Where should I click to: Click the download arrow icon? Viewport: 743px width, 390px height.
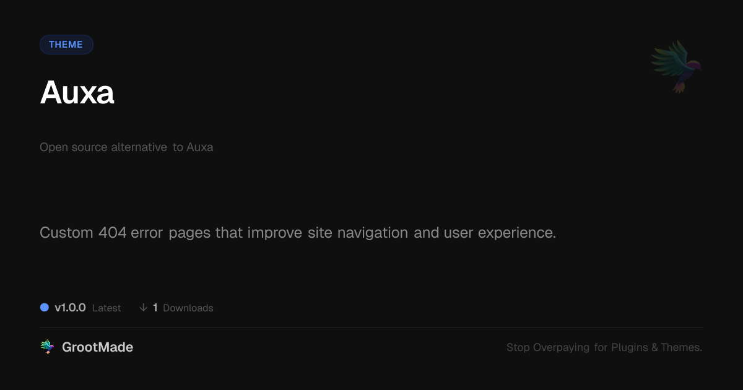(144, 308)
